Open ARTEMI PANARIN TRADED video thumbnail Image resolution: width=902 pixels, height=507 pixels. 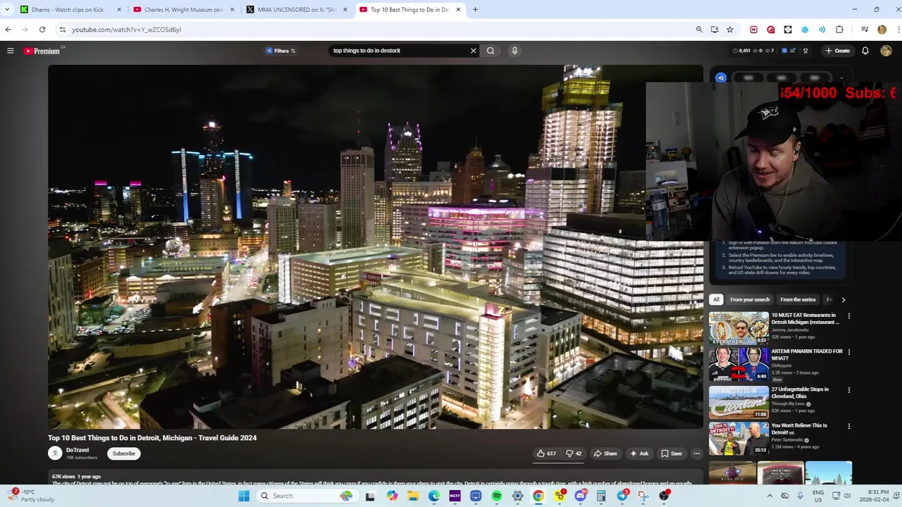point(739,364)
